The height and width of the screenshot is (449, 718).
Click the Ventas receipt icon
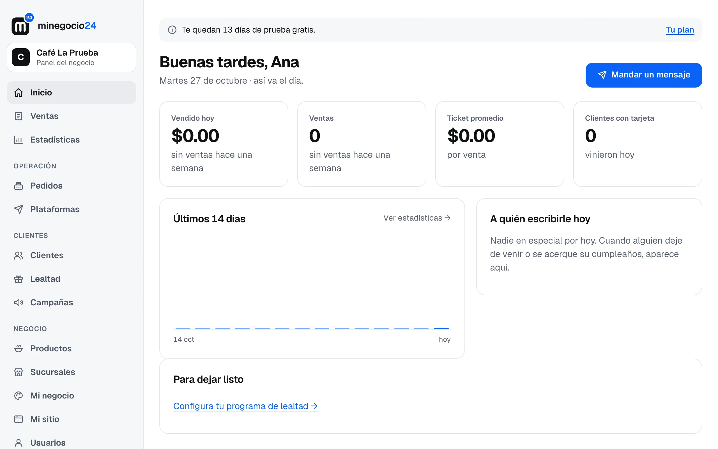coord(19,116)
